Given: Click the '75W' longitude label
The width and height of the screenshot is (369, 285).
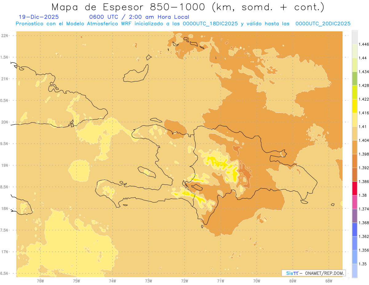Looking at the screenshot, I should click(76, 281).
